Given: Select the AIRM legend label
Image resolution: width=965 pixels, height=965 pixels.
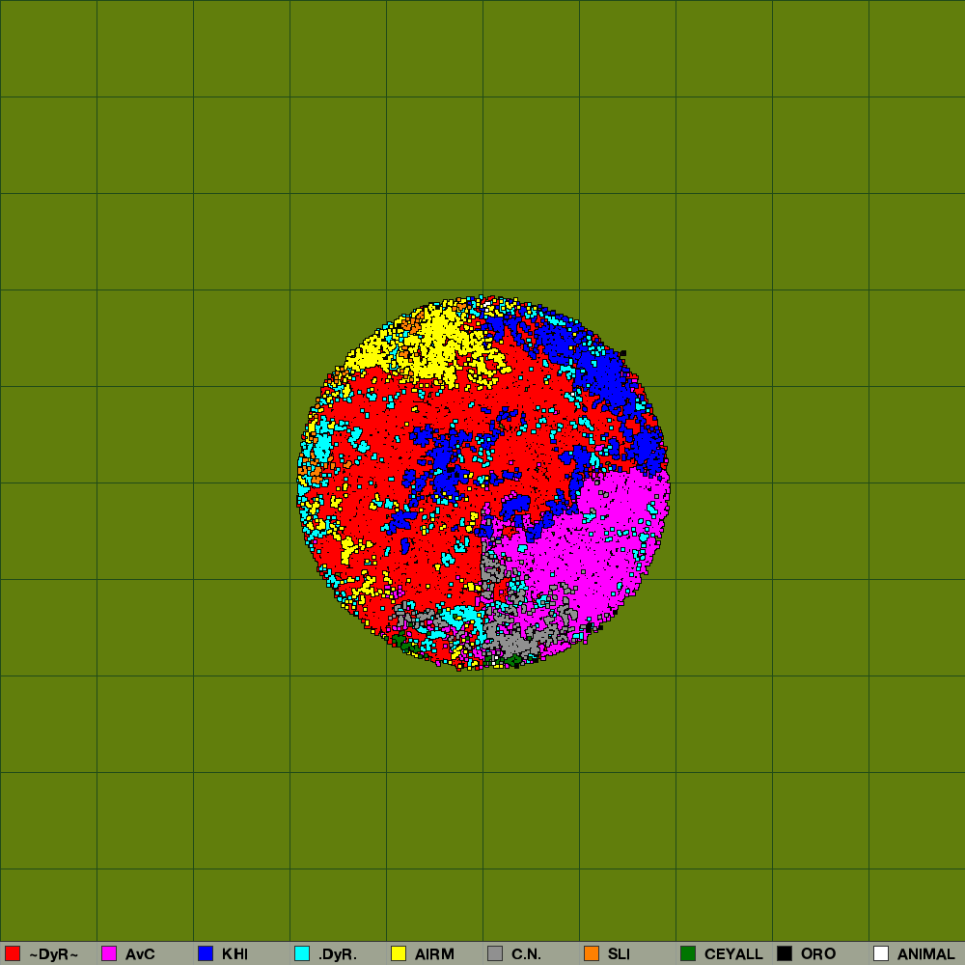Looking at the screenshot, I should tap(434, 954).
